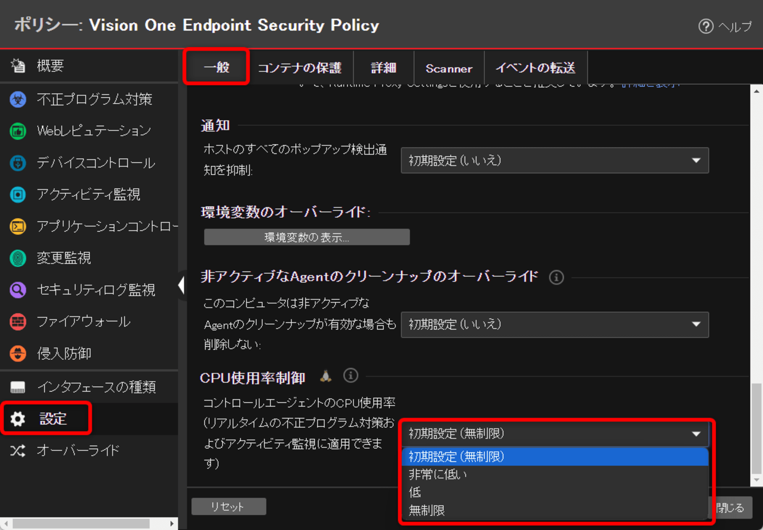
Task: Click the vertical scrollbar down arrow
Action: (x=757, y=480)
